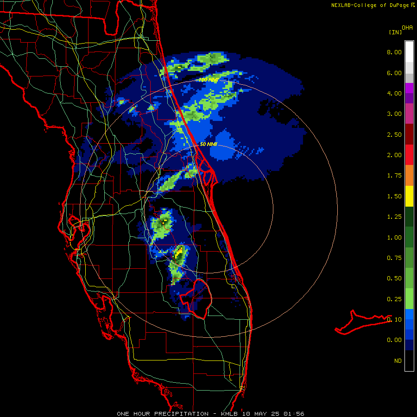Click the Grand Bahama island outline

(x=363, y=322)
